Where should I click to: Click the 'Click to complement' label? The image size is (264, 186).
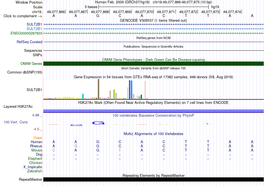(23, 16)
